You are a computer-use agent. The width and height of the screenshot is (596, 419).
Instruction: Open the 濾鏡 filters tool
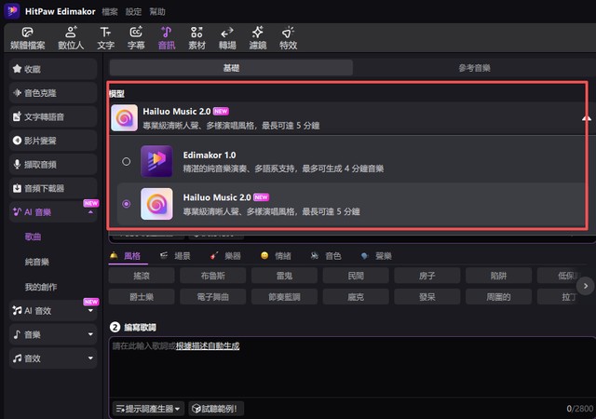(x=257, y=37)
